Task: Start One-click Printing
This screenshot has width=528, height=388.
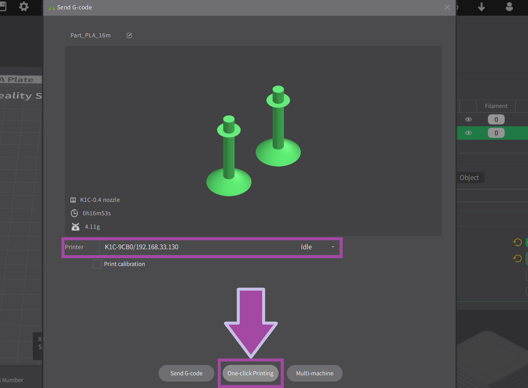Action: [x=251, y=373]
